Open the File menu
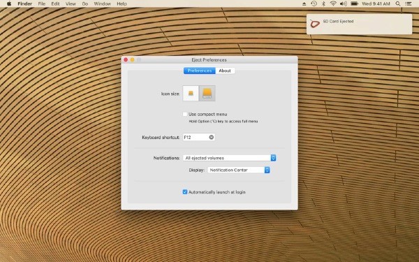Screen dimensions: 419x262 tap(42, 3)
